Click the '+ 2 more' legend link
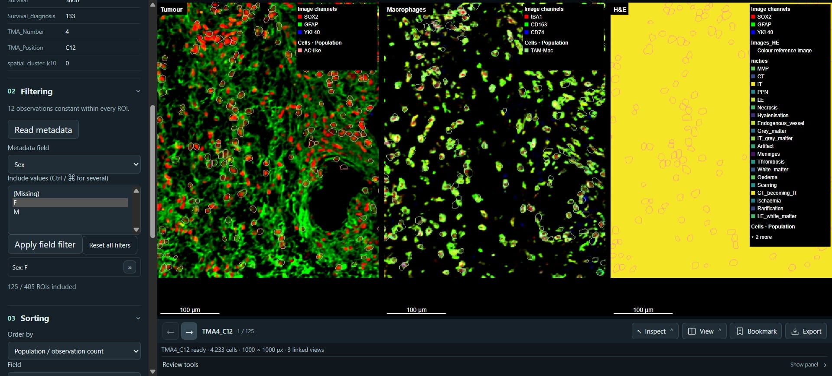 click(x=761, y=237)
